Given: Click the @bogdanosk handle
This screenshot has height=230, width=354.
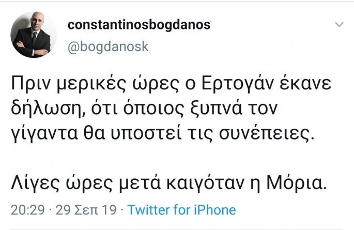Looking at the screenshot, I should (x=108, y=46).
